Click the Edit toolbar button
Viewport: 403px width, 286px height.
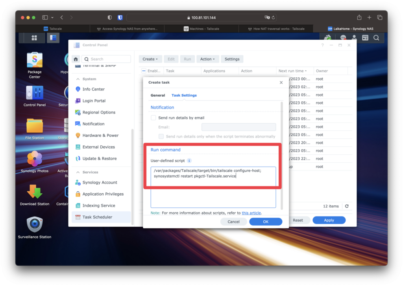point(171,59)
